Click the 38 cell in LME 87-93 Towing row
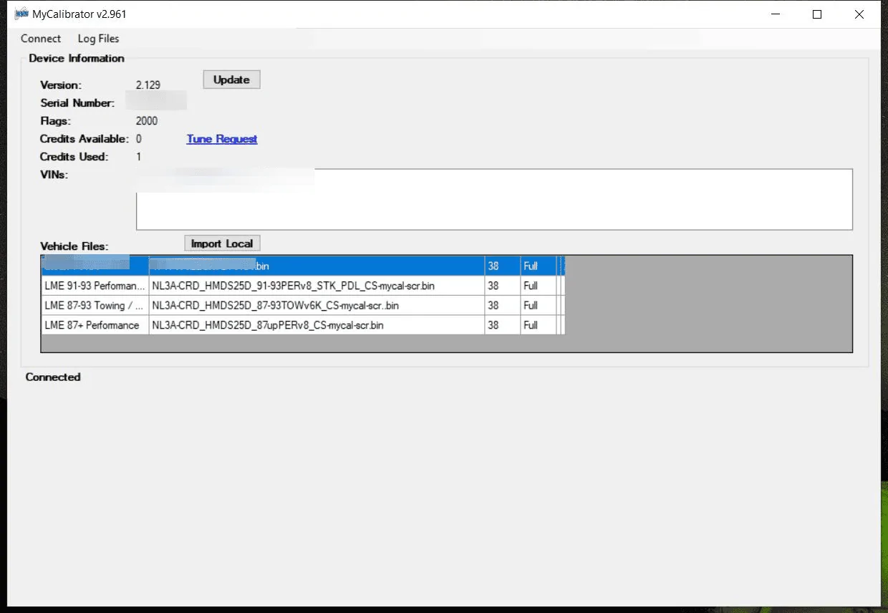The image size is (888, 613). 502,306
